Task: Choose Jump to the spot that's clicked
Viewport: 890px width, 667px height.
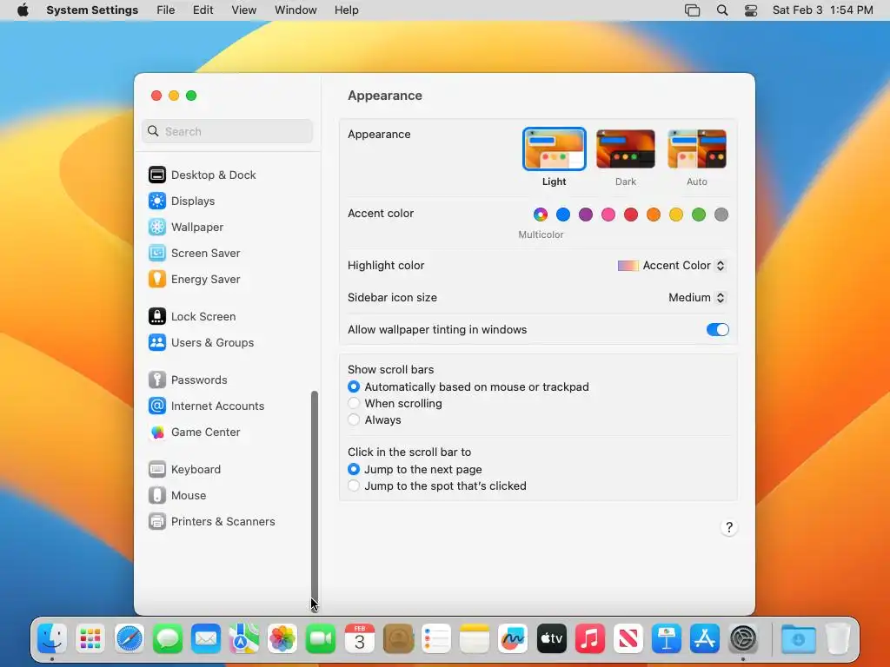Action: (x=354, y=485)
